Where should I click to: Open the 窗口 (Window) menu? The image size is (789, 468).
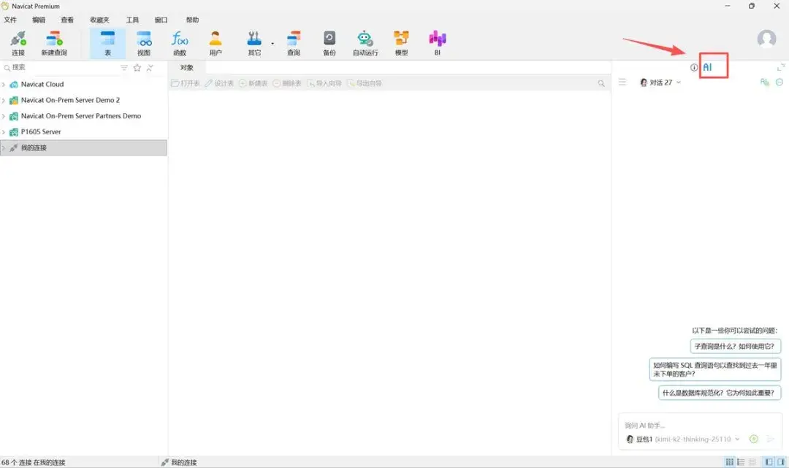(161, 20)
